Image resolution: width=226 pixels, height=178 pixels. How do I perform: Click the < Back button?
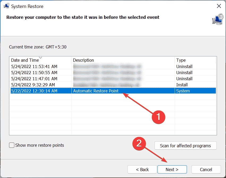(x=142, y=169)
